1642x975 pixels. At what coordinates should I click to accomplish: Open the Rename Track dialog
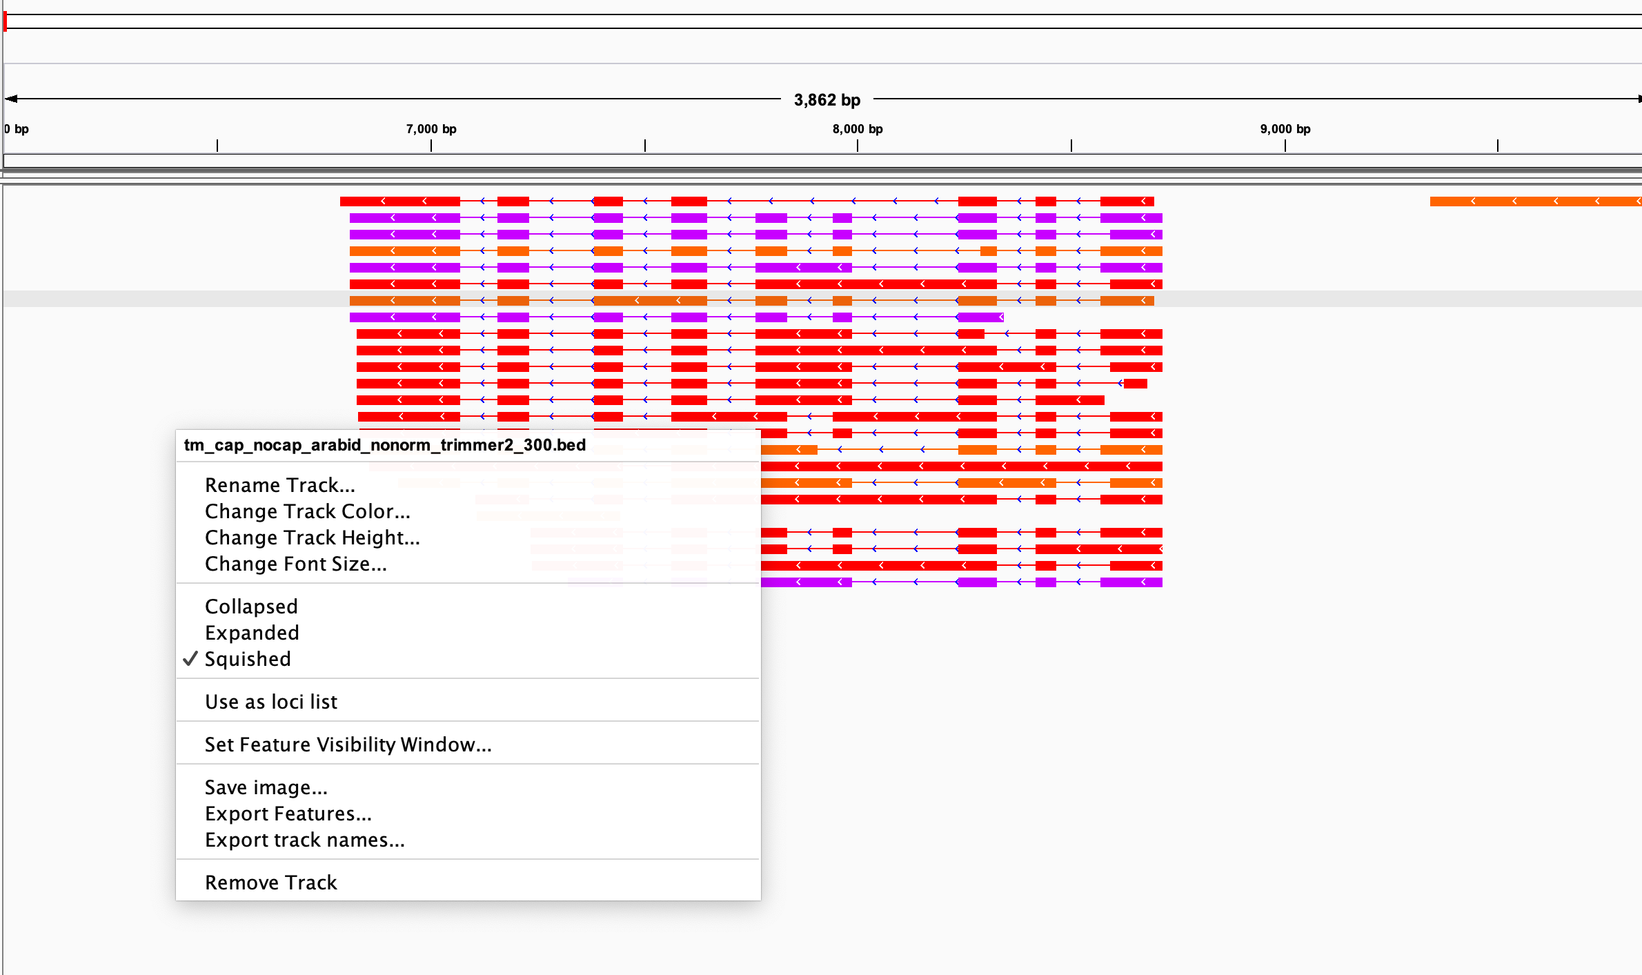(x=279, y=485)
